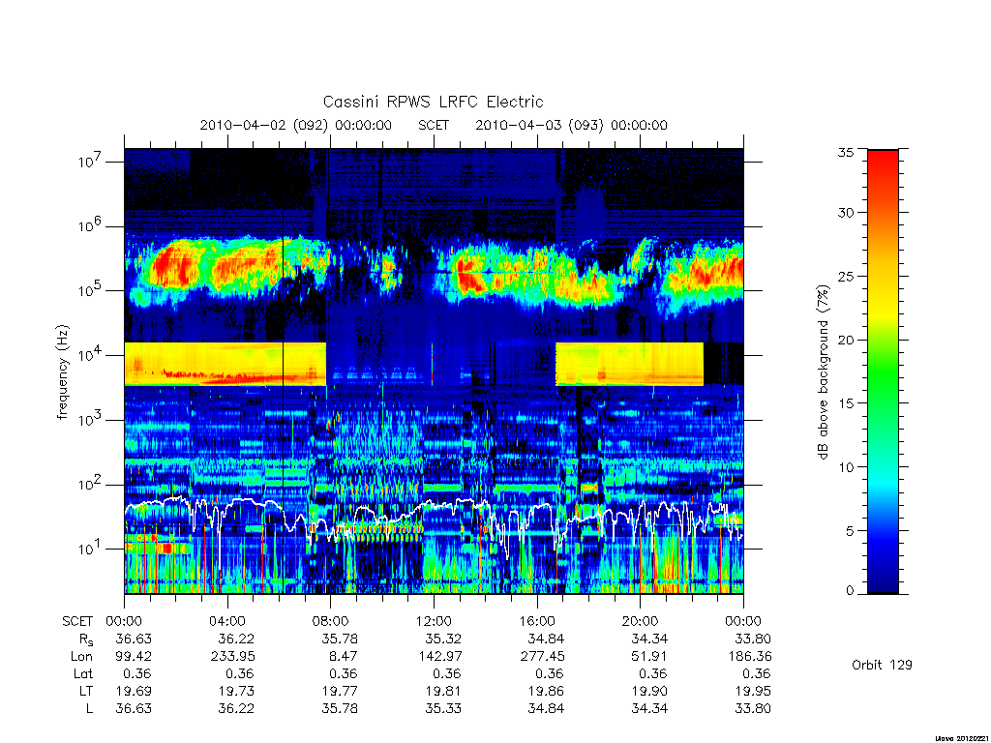Click the 'dB above background (7%)' label

click(x=823, y=372)
